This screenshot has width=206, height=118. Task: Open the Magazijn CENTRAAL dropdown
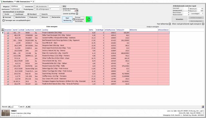22,6
